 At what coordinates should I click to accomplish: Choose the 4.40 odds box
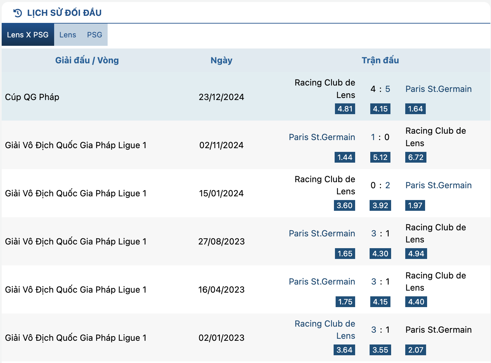[416, 302]
